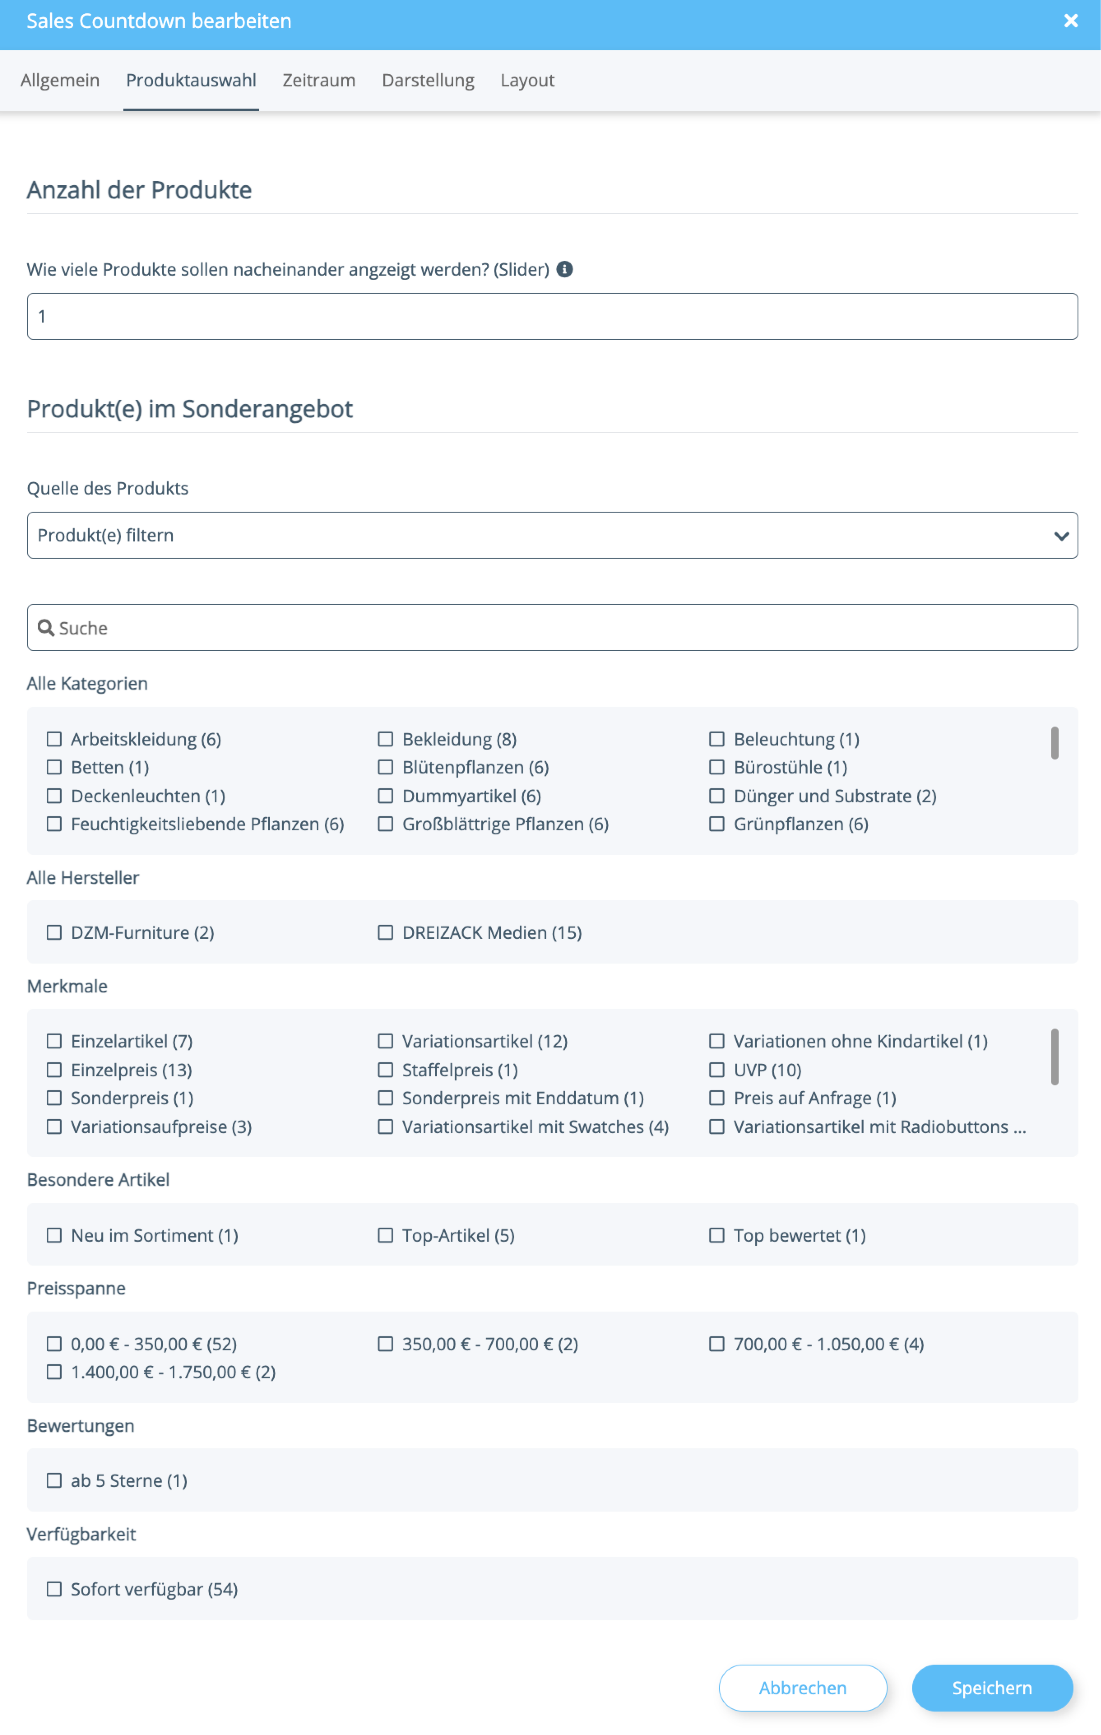The image size is (1101, 1735).
Task: Close the Sales Countdown dialog
Action: coord(1071,20)
